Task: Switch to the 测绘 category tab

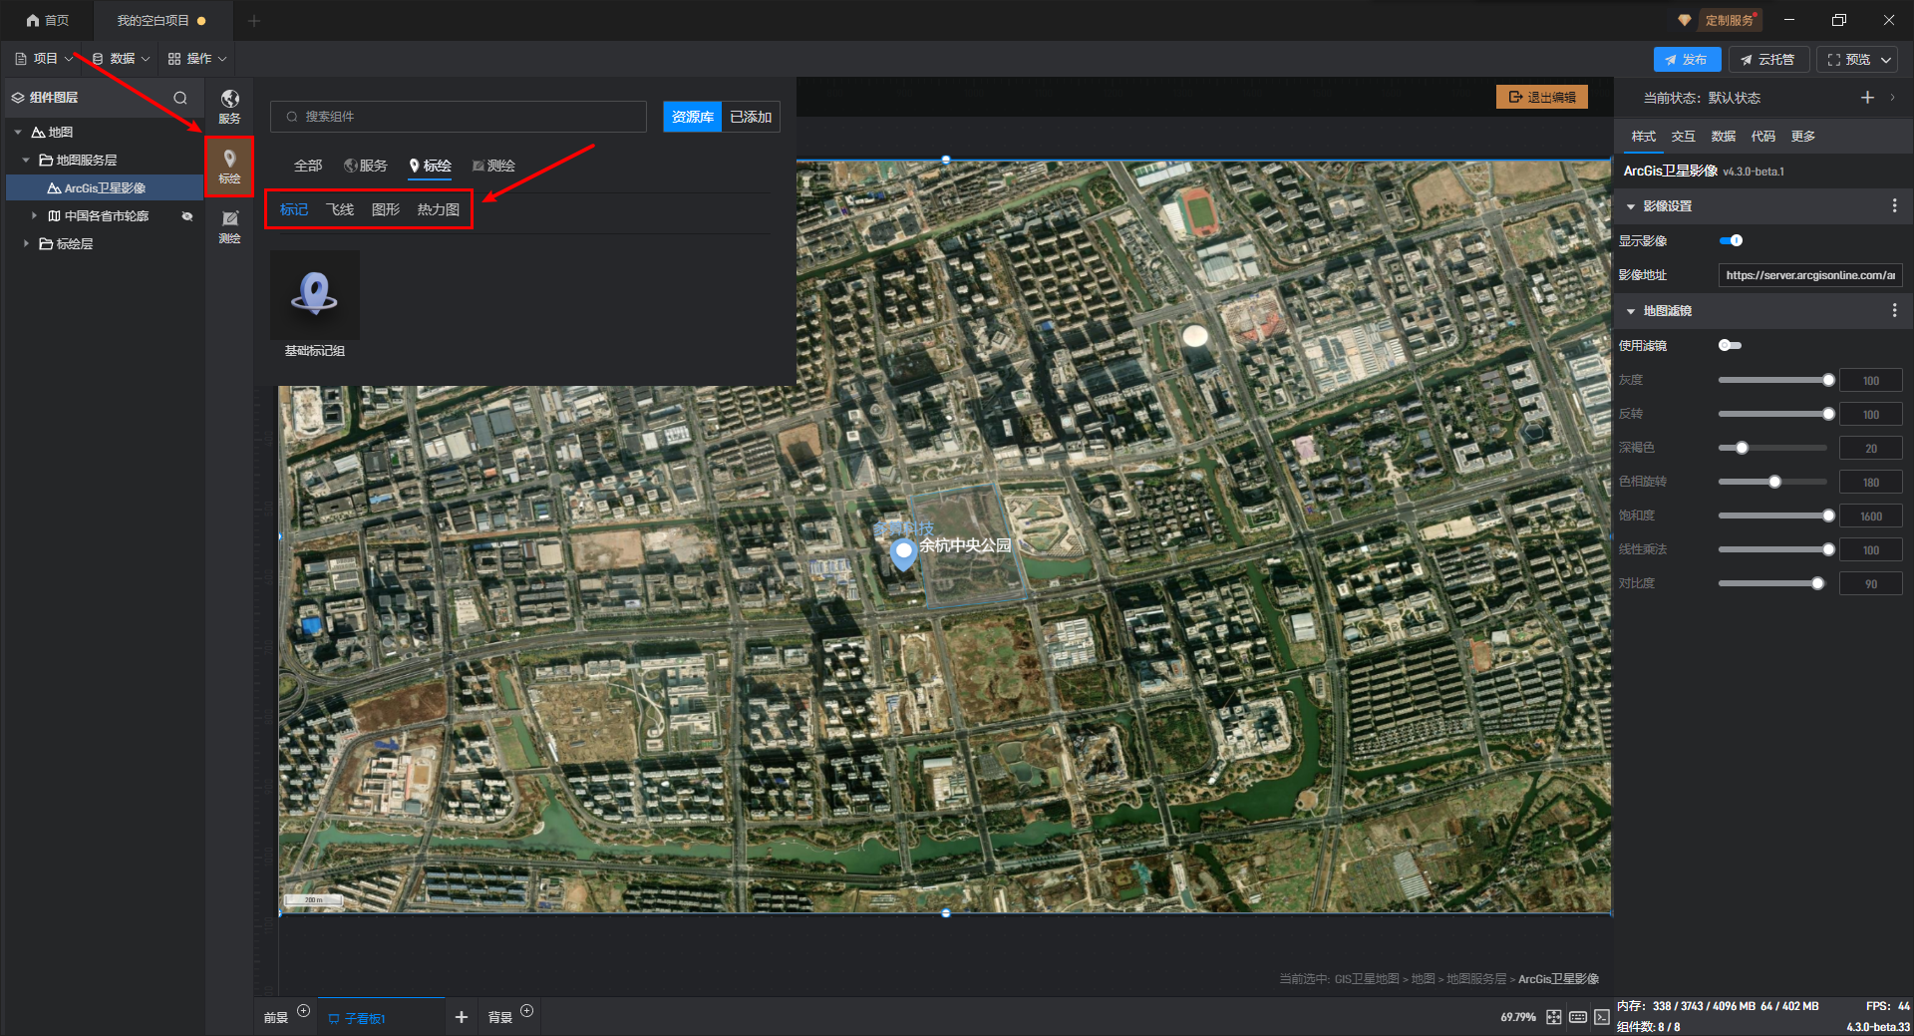Action: click(493, 166)
